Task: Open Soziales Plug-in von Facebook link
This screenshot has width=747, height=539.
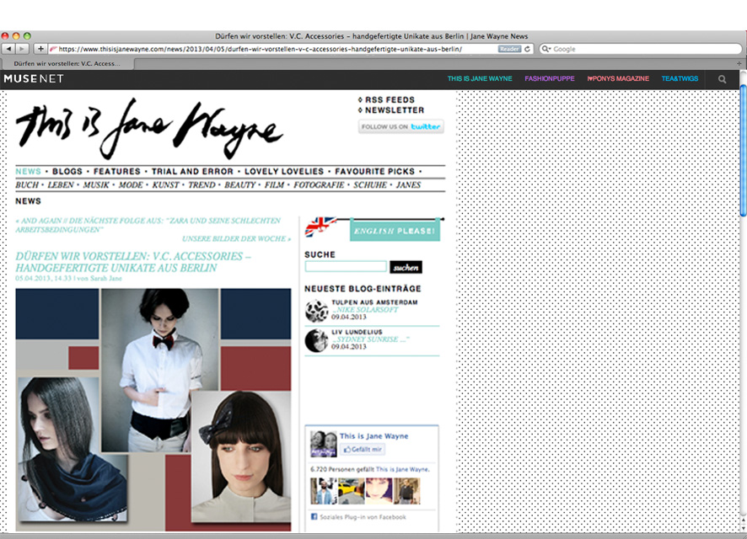Action: pyautogui.click(x=363, y=517)
